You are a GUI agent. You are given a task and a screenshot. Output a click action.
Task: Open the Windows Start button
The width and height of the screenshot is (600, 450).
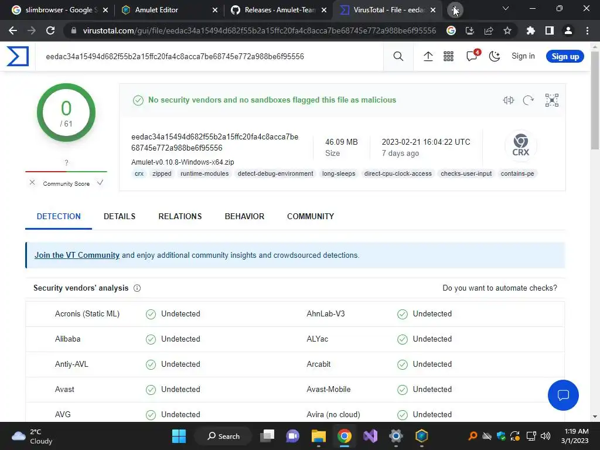179,436
